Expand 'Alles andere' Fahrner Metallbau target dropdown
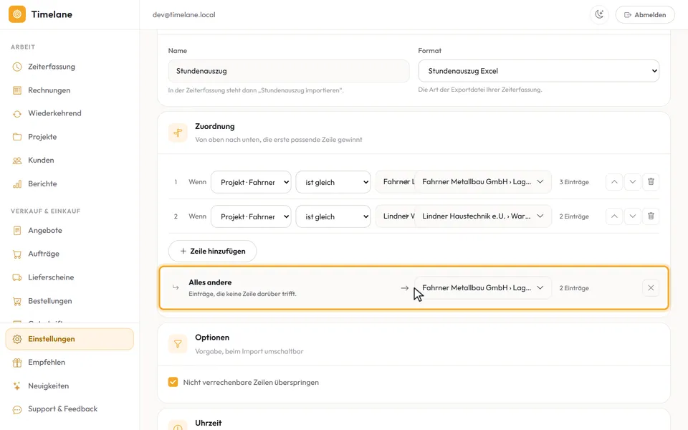This screenshot has height=430, width=688. pos(482,288)
